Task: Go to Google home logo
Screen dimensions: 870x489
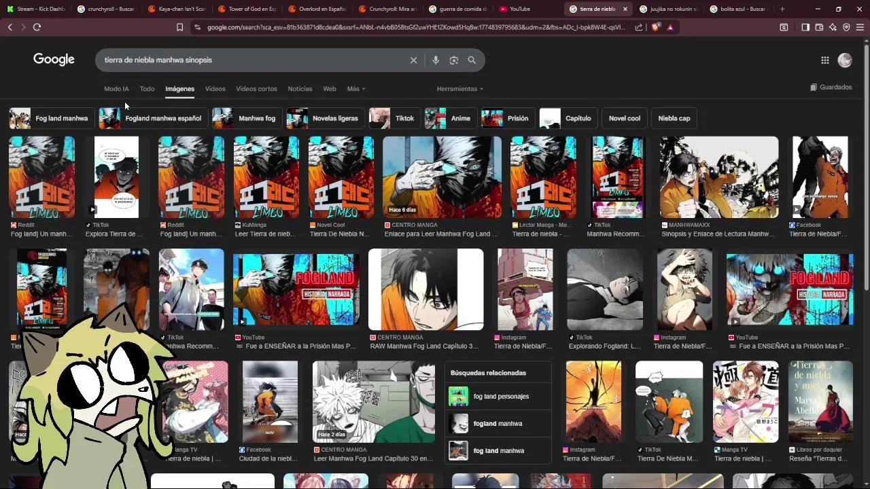Action: coord(54,60)
